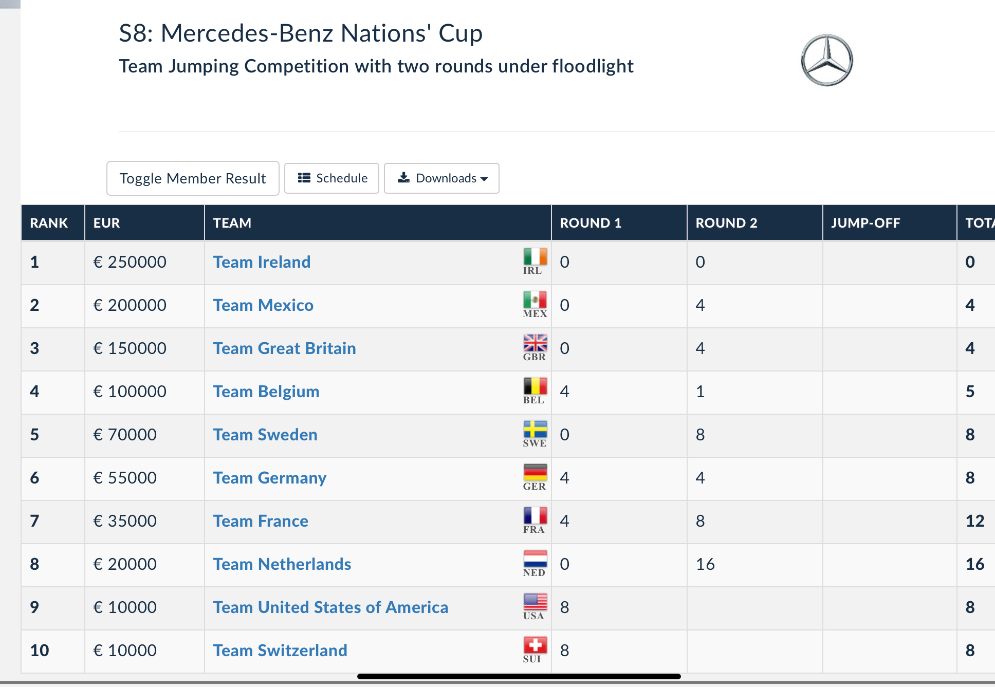This screenshot has height=687, width=995.
Task: Click the Netherlands flag icon
Action: 535,559
